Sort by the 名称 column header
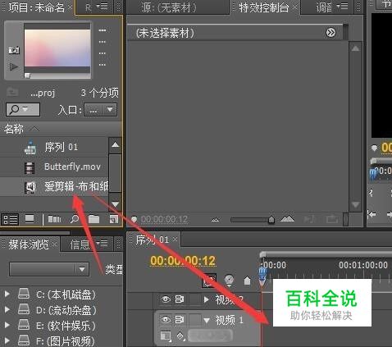This screenshot has width=392, height=347. 14,129
